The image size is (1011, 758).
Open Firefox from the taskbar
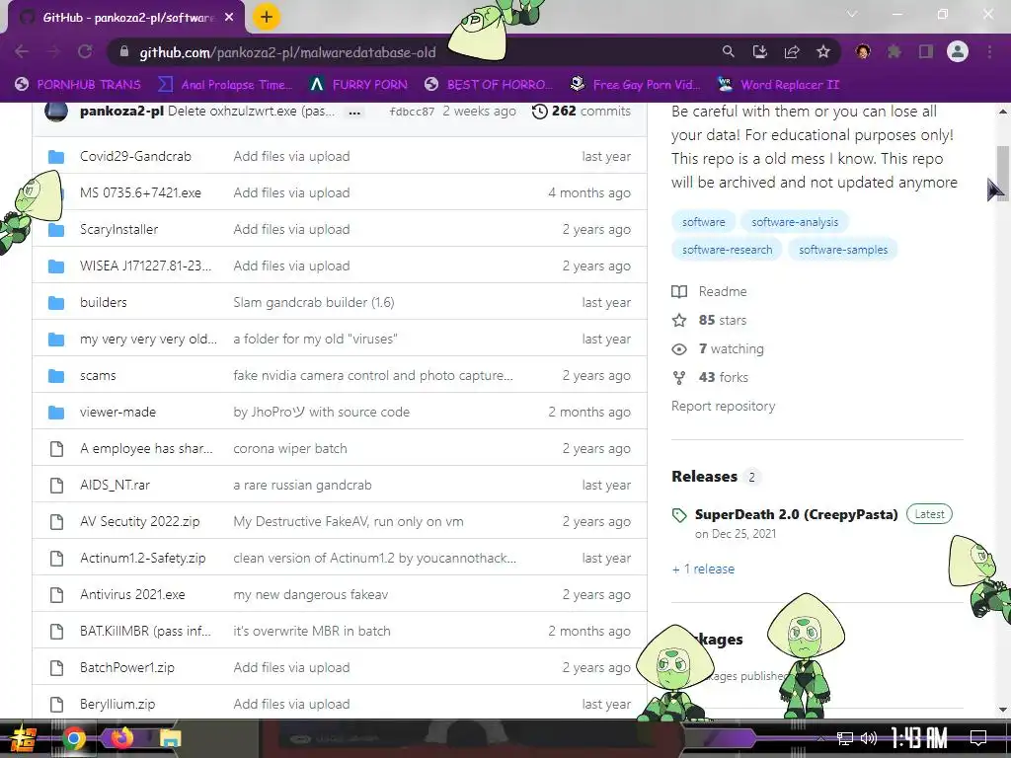(121, 737)
